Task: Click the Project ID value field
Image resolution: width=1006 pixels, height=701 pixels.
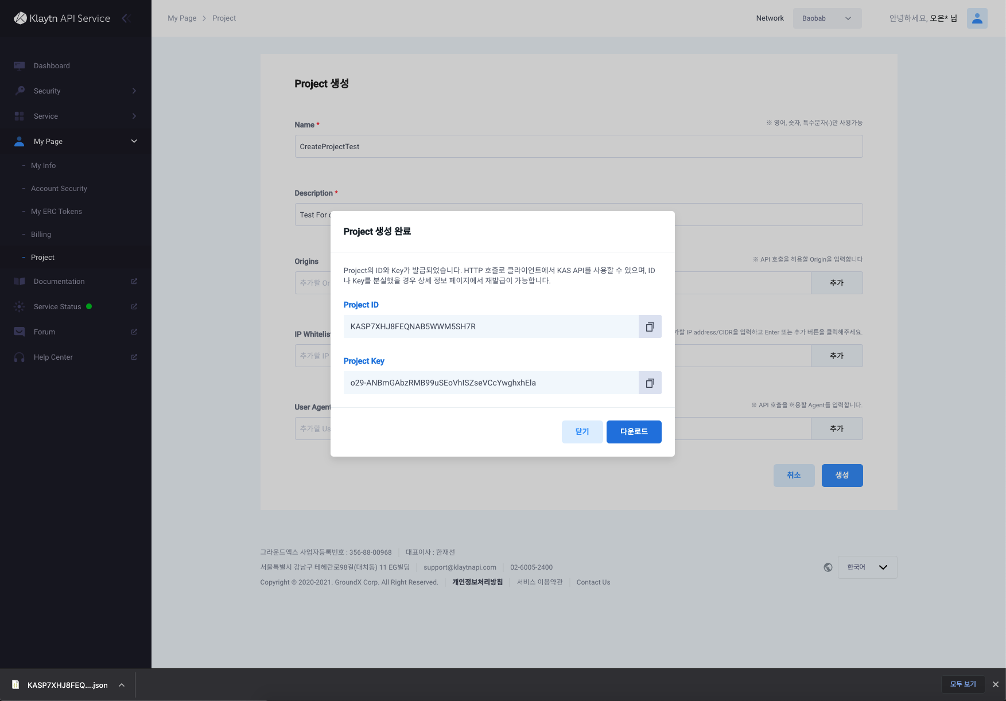Action: pos(491,326)
